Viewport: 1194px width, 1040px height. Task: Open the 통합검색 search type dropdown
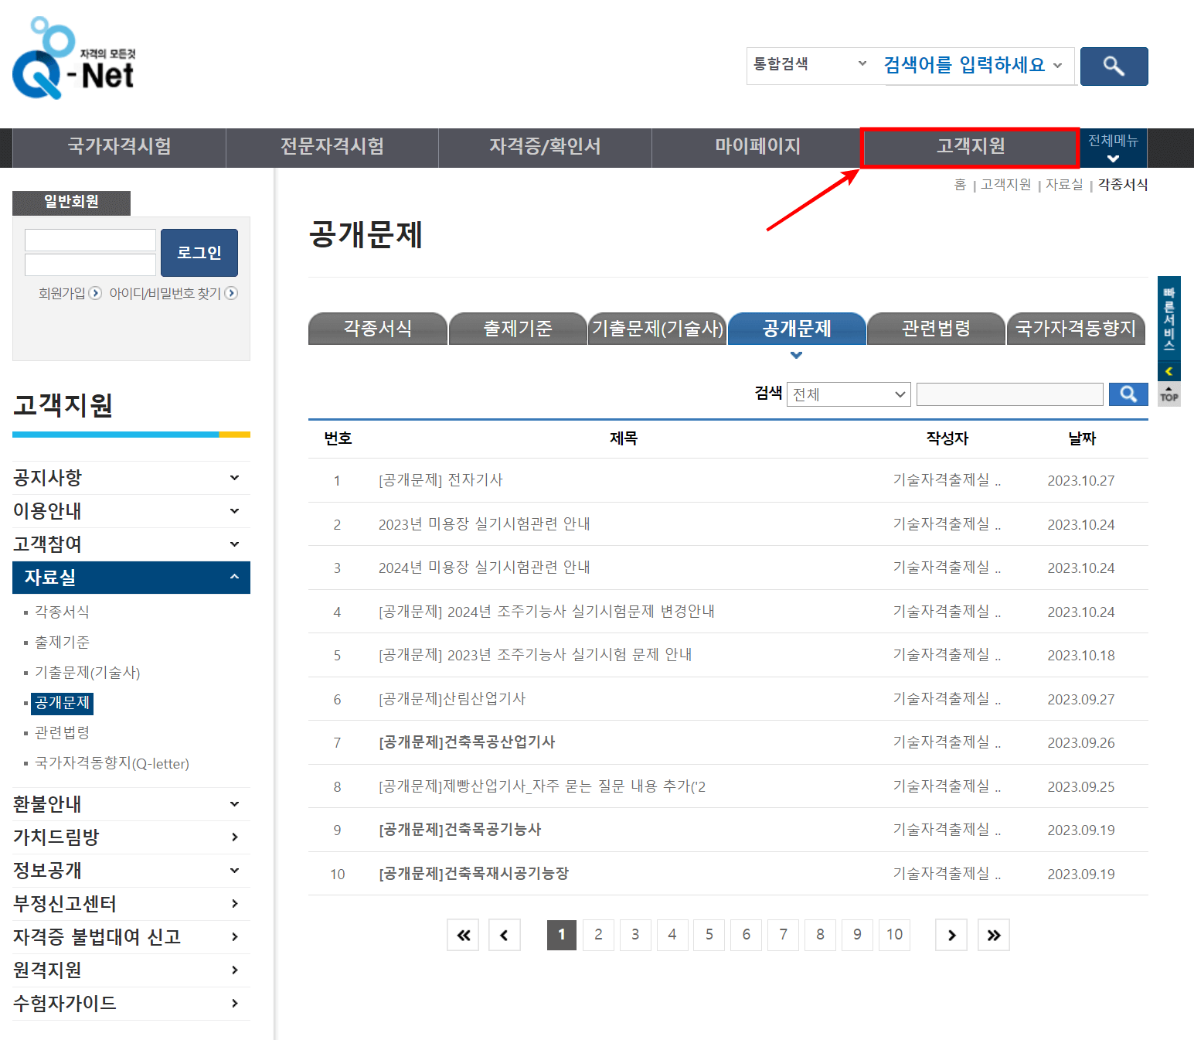(x=810, y=64)
